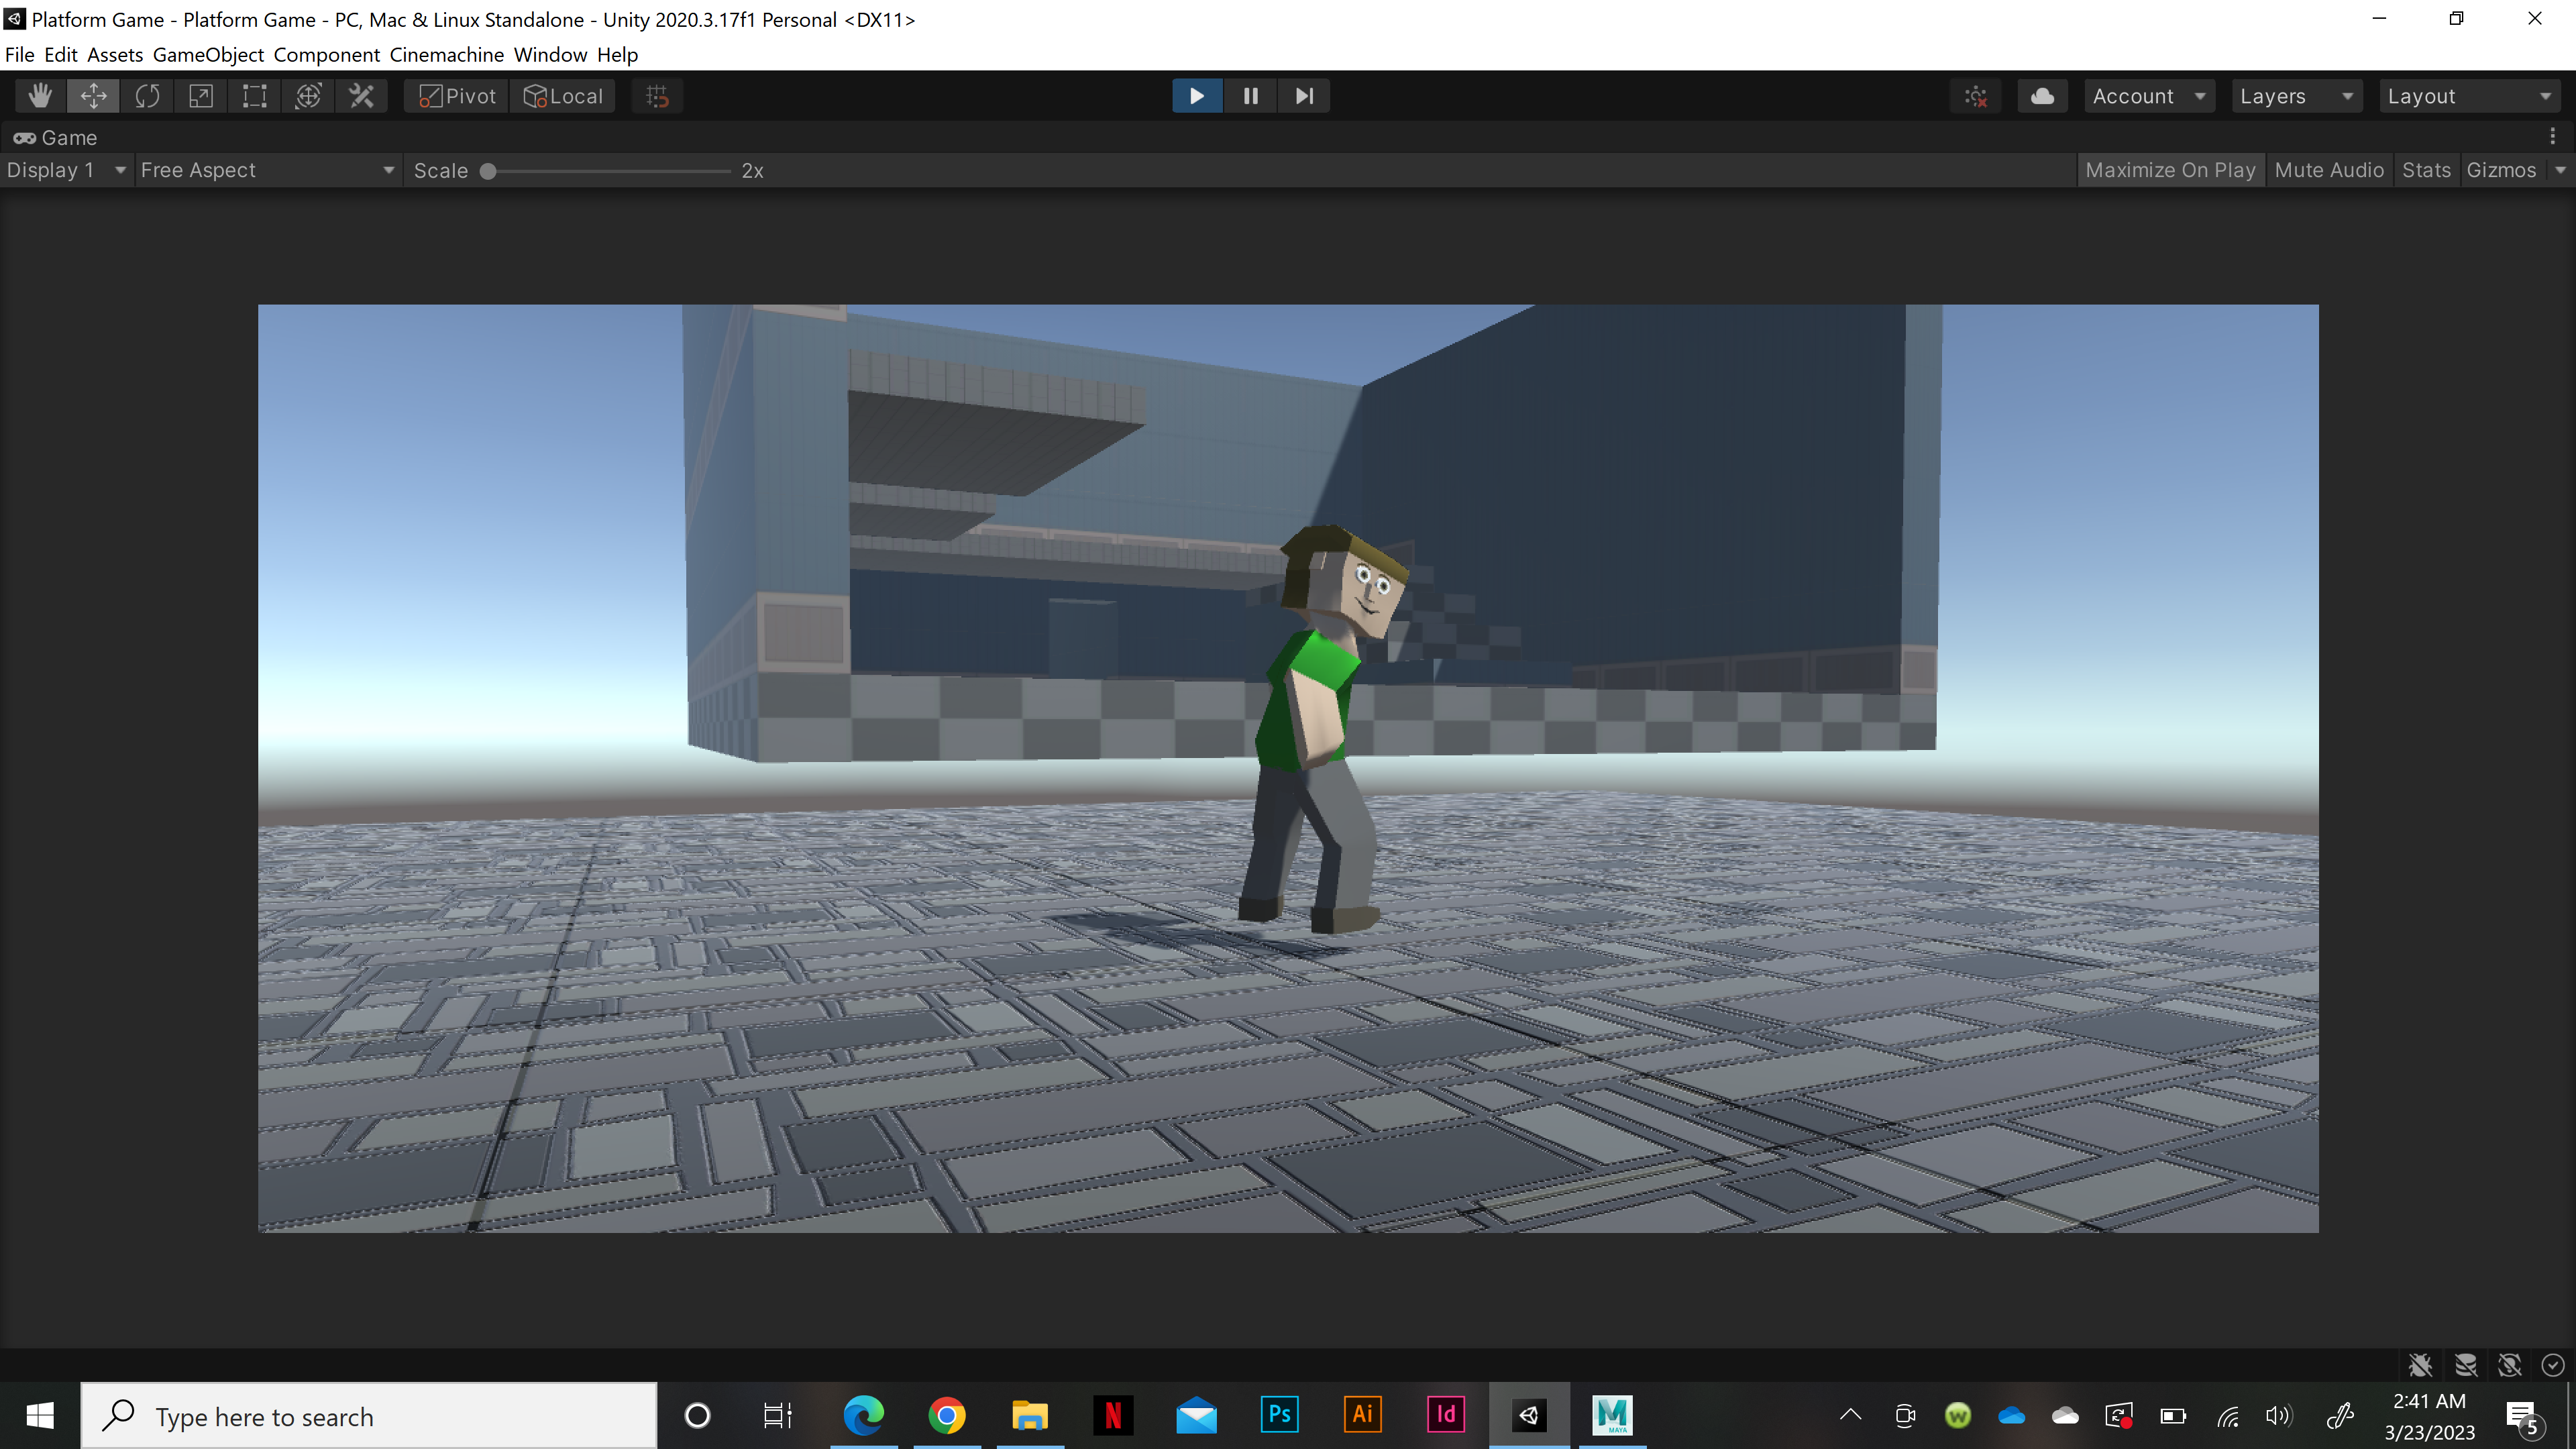
Task: Toggle the Stats overlay
Action: pos(2426,170)
